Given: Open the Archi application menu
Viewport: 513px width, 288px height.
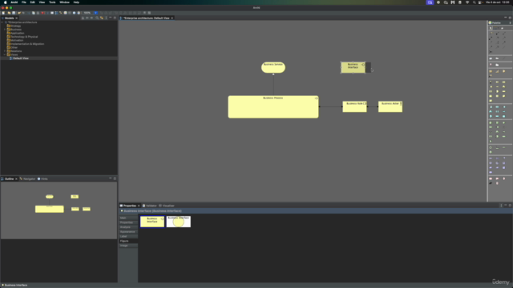Looking at the screenshot, I should coord(14,2).
